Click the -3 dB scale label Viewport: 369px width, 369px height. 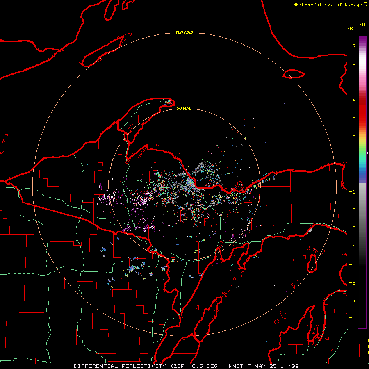(352, 228)
